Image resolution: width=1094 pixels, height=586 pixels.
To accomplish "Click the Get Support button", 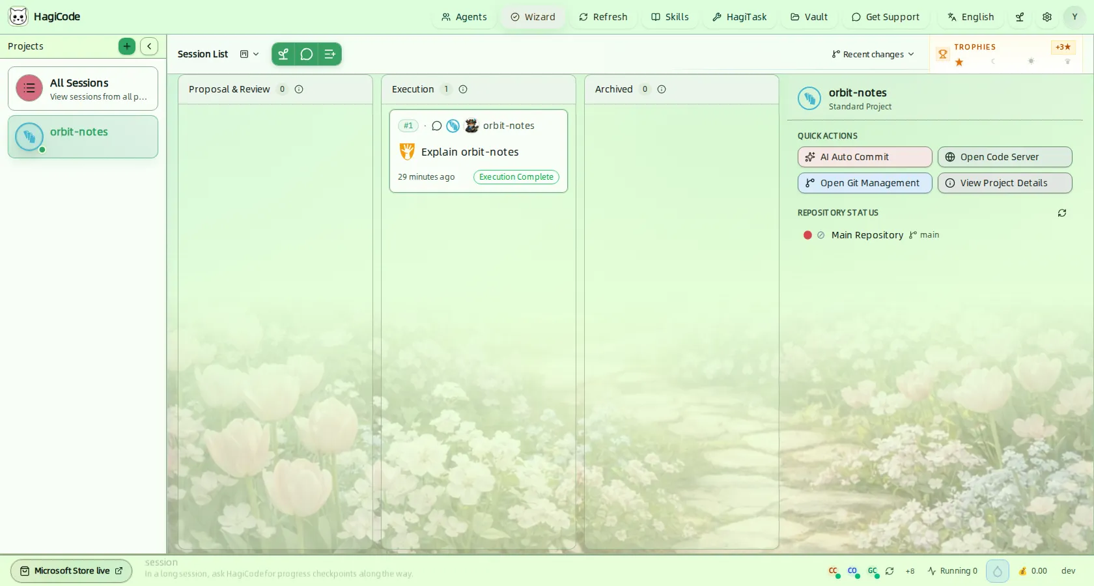I will pyautogui.click(x=886, y=17).
